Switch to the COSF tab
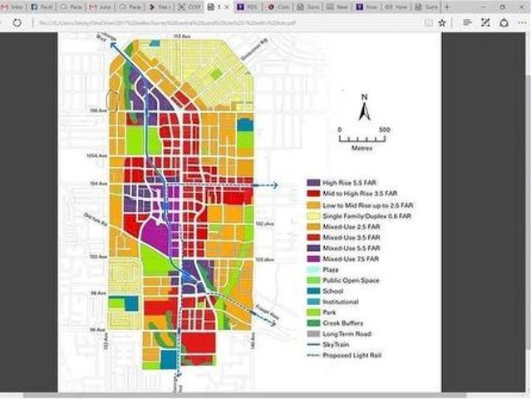 (188, 7)
